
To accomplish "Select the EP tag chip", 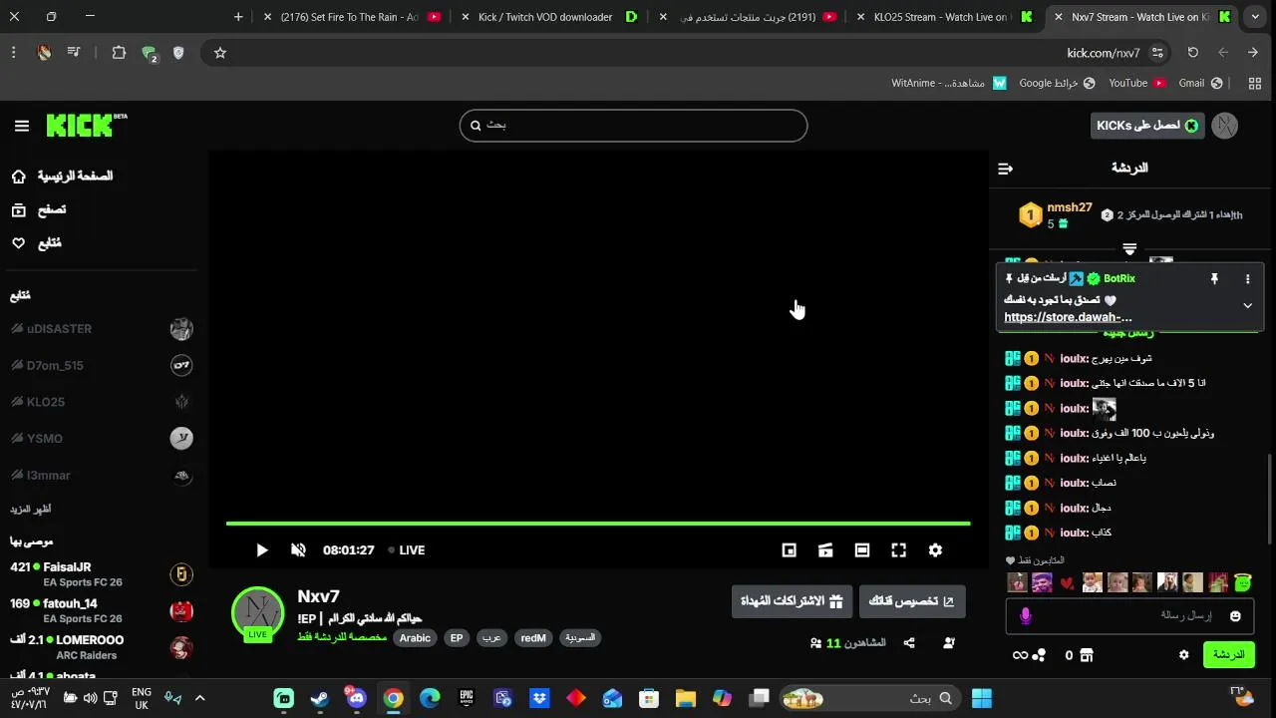I will pos(457,638).
